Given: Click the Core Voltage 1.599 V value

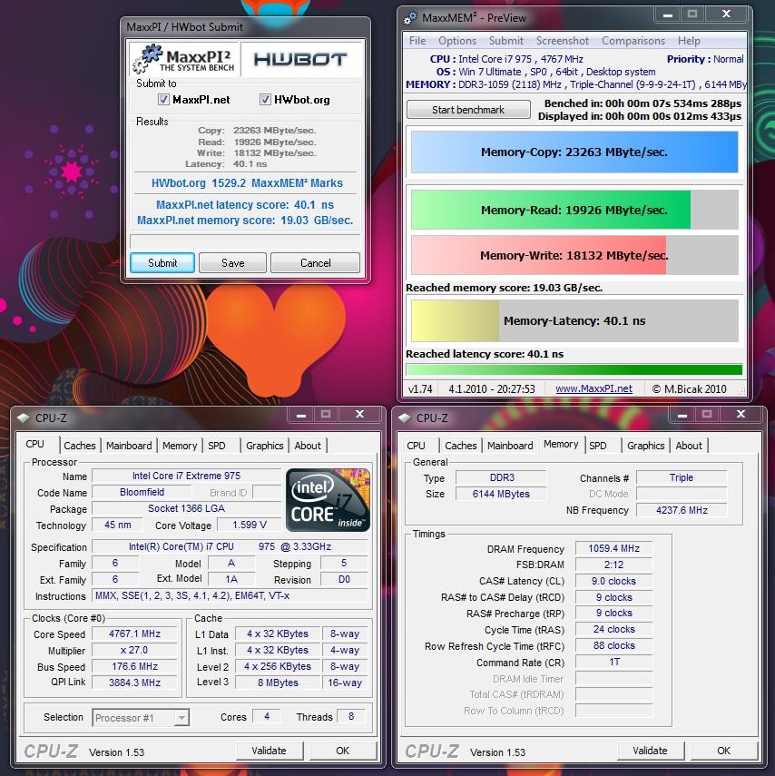Looking at the screenshot, I should pyautogui.click(x=250, y=525).
